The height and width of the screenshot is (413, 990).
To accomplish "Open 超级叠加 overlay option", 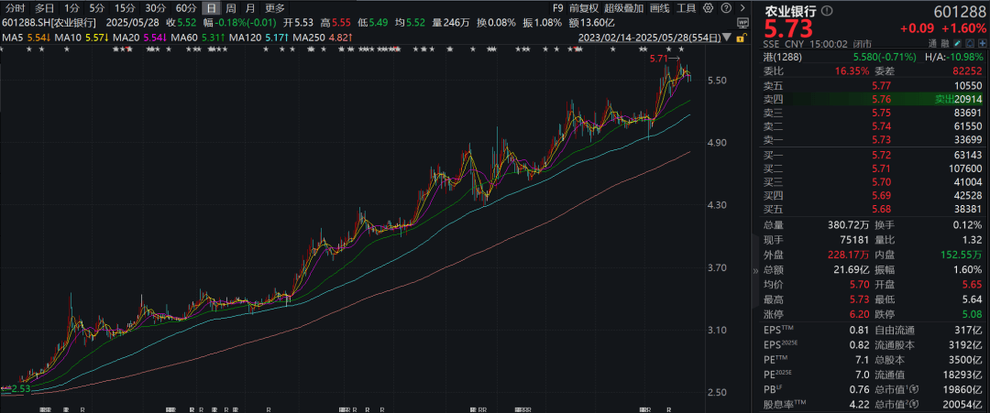I will coord(624,8).
